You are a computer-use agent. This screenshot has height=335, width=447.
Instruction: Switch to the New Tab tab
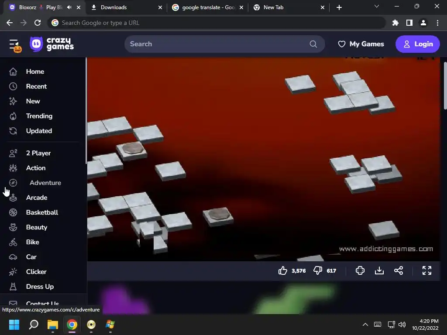click(289, 7)
